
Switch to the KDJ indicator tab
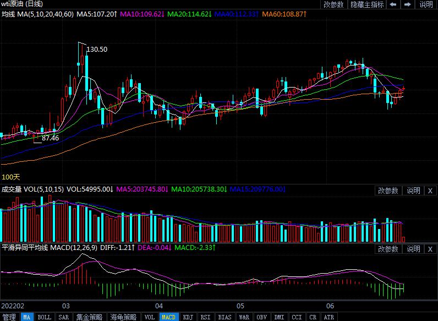(x=188, y=317)
